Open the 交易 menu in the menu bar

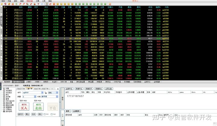tap(37, 1)
